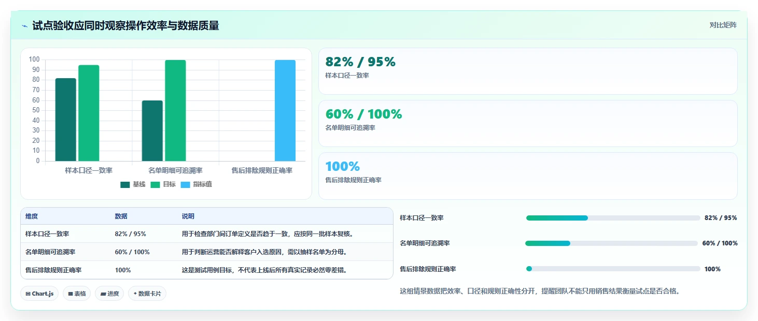The width and height of the screenshot is (758, 321).
Task: Click the 进度 tag chip
Action: pos(109,294)
